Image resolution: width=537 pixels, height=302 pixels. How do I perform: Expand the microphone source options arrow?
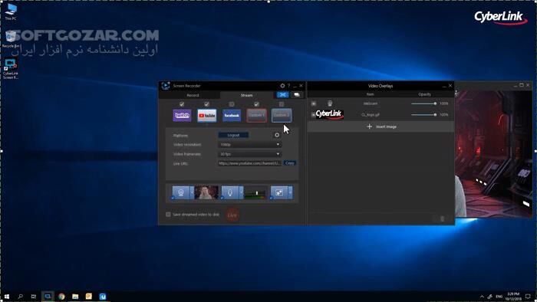coord(241,192)
